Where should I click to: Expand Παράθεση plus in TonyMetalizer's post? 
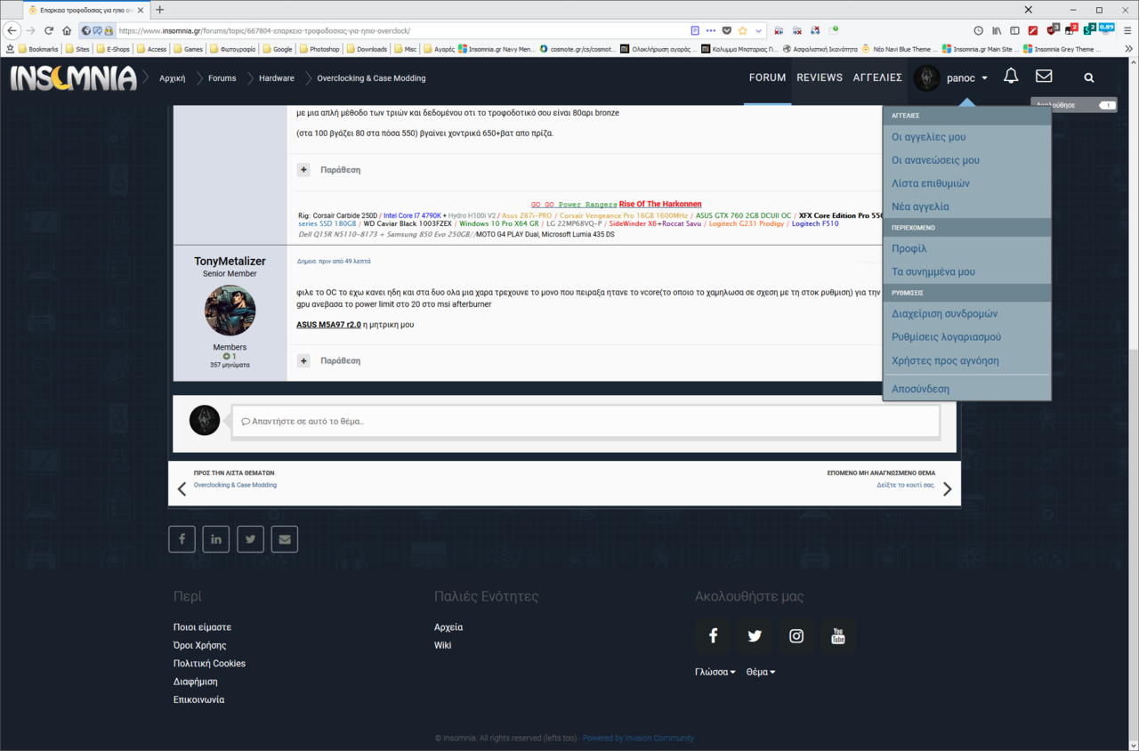tap(303, 360)
